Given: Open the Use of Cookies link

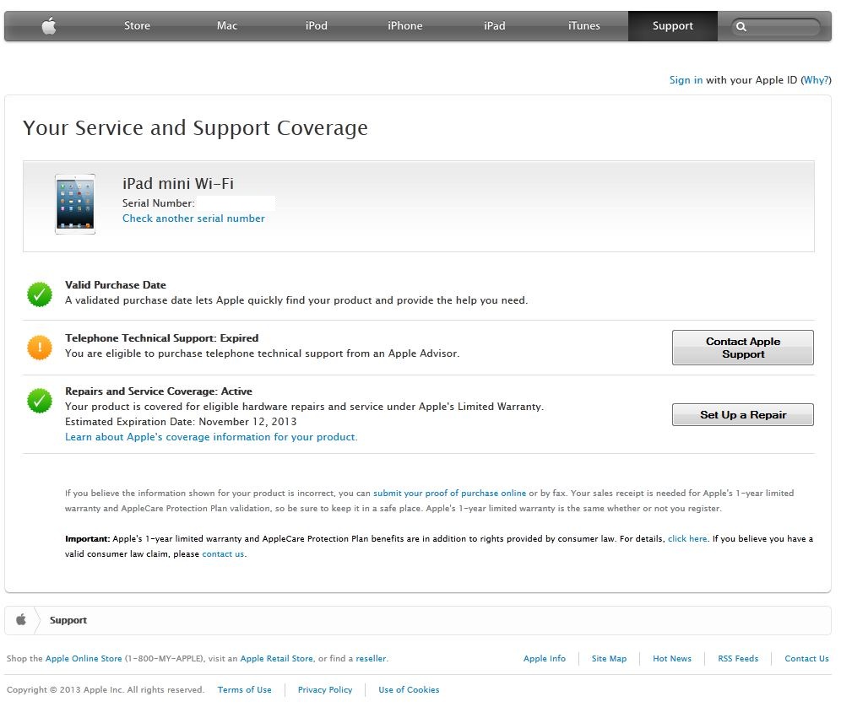Looking at the screenshot, I should tap(409, 690).
